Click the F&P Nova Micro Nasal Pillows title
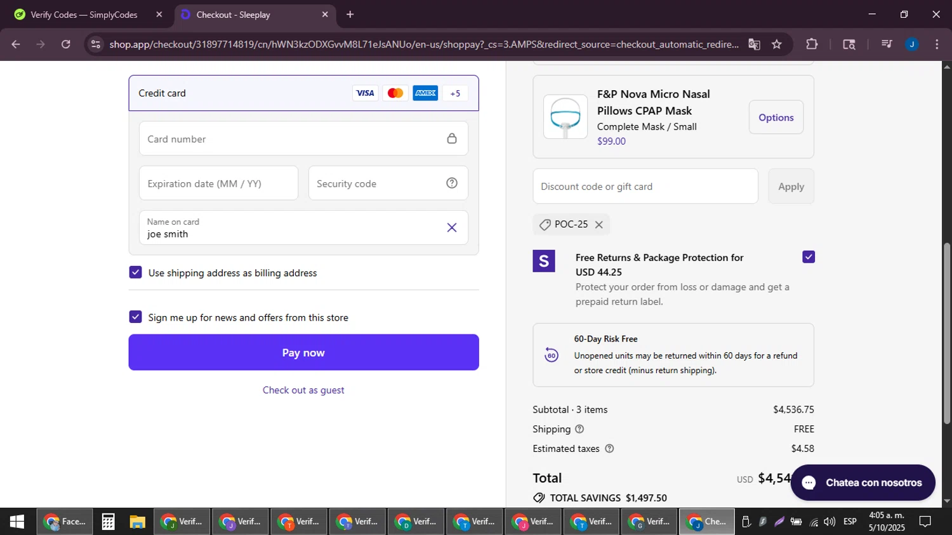This screenshot has width=952, height=535. [x=654, y=102]
